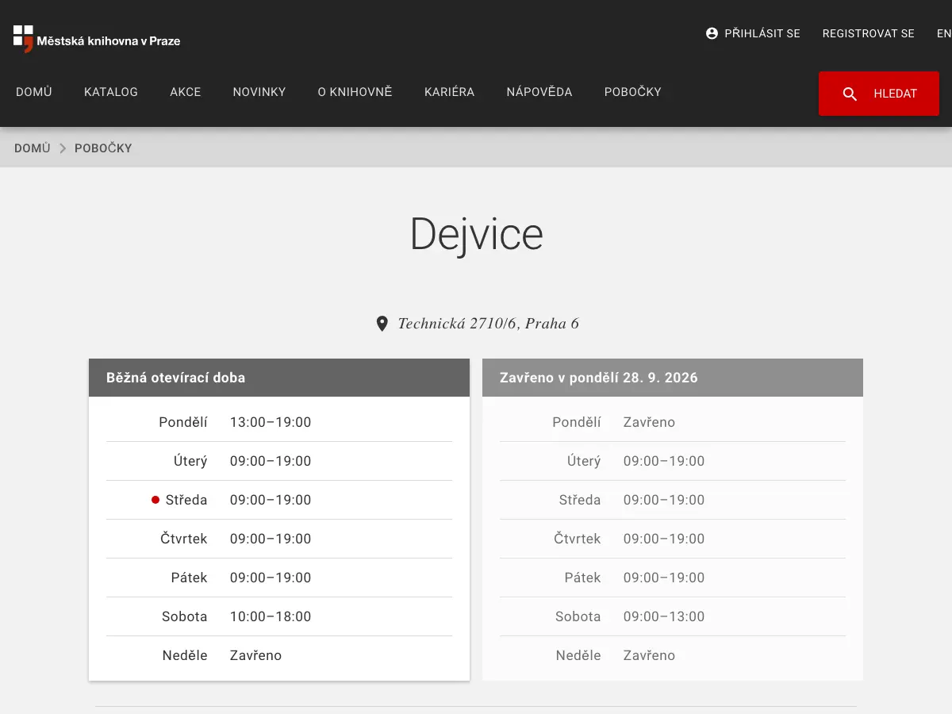
Task: Click the Městská knihovna v Praze logo
Action: [x=97, y=39]
